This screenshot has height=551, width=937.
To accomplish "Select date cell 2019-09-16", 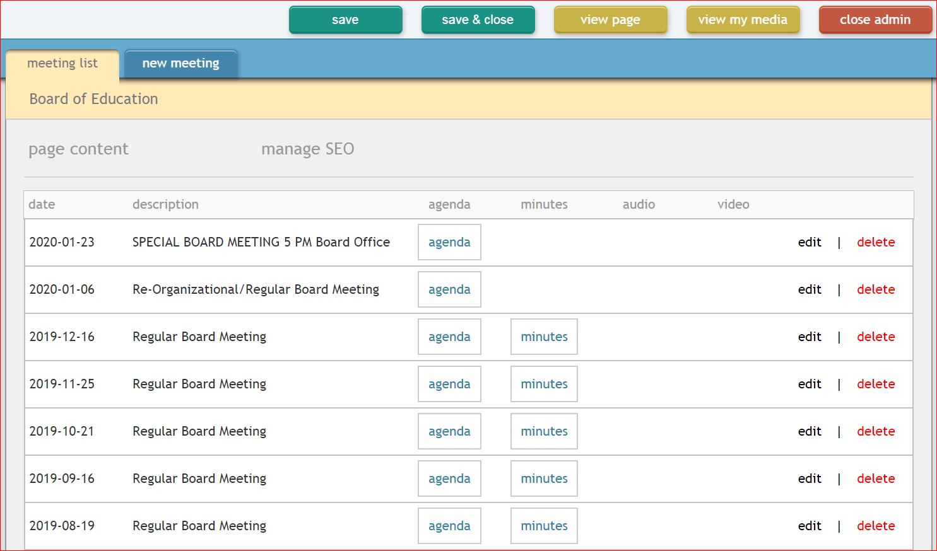I will [62, 478].
